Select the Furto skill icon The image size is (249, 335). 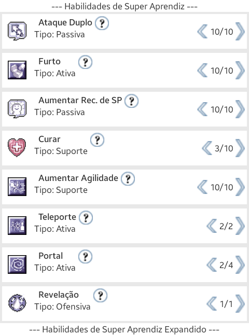click(x=17, y=70)
